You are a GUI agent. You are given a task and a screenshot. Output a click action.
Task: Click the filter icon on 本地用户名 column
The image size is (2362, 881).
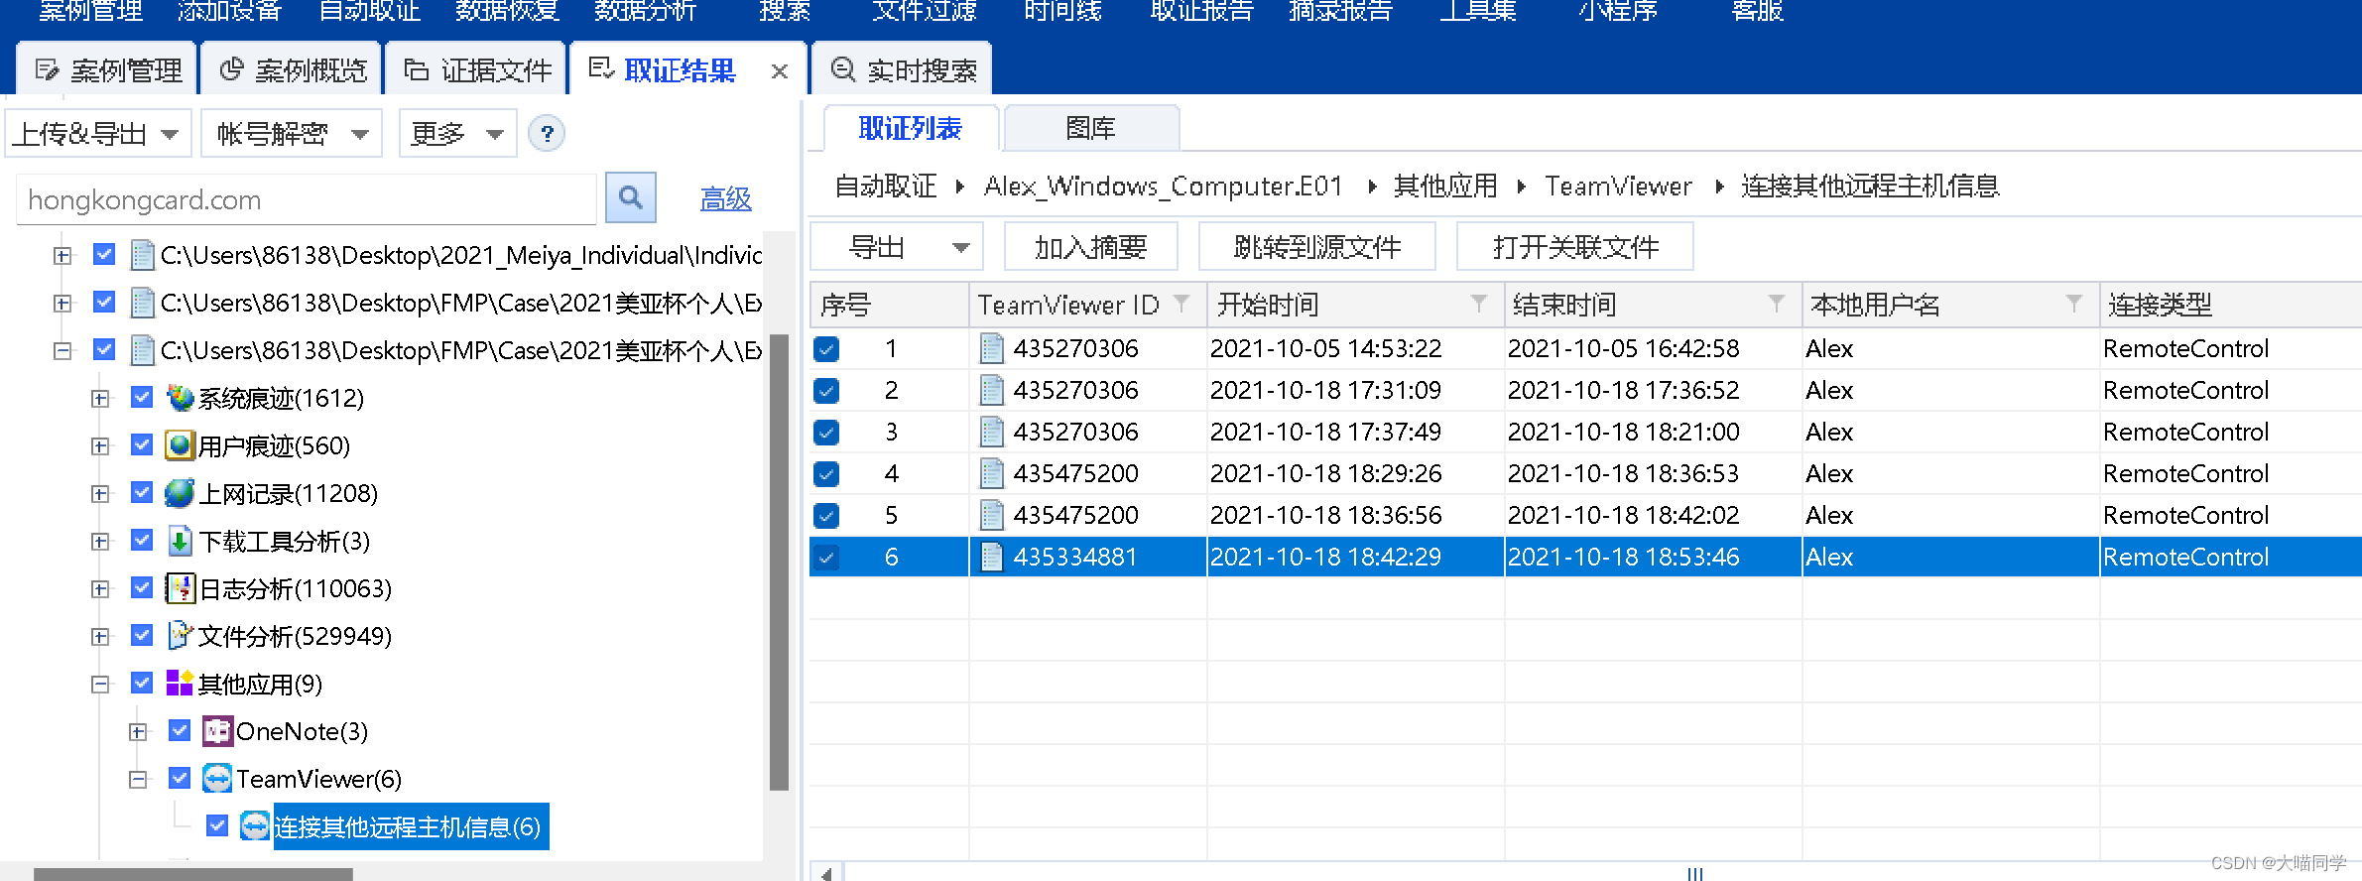2073,303
